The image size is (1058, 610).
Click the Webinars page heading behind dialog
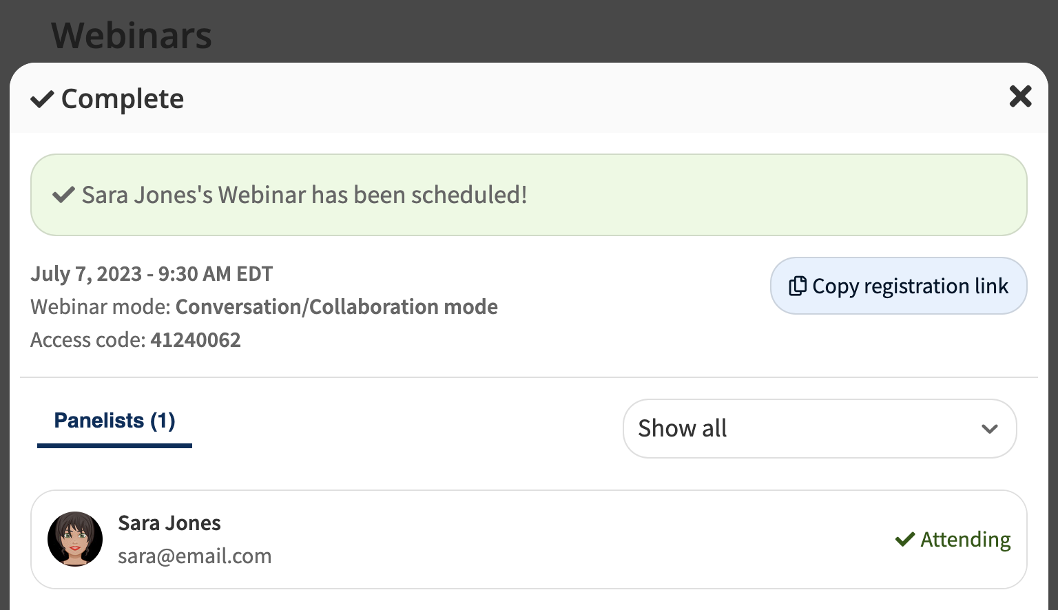click(x=132, y=36)
